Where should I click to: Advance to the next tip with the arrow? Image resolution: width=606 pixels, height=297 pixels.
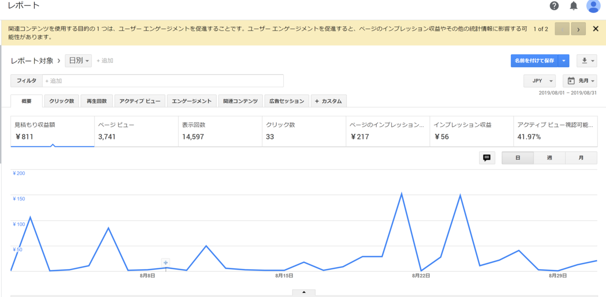[578, 29]
